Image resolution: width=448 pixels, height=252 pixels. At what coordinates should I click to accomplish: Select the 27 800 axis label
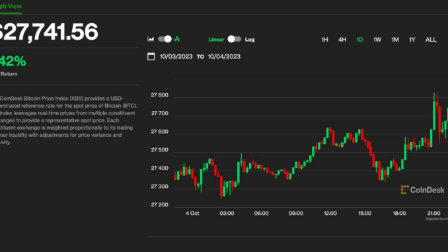(x=160, y=95)
